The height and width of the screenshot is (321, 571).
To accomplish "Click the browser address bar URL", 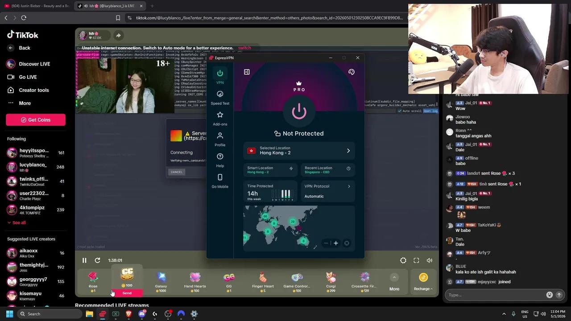I will pyautogui.click(x=269, y=18).
